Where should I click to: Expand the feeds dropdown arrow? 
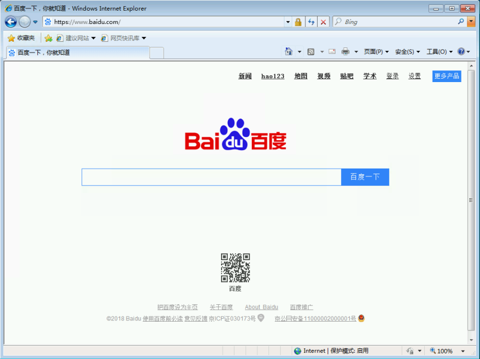coord(321,52)
